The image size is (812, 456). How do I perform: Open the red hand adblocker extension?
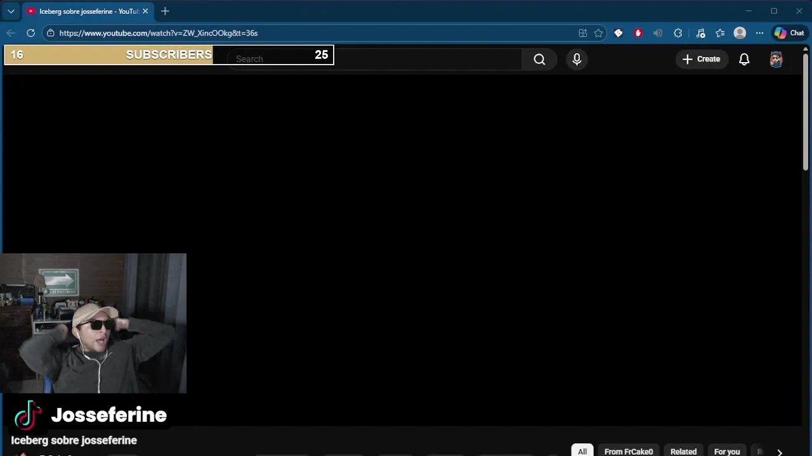(638, 33)
